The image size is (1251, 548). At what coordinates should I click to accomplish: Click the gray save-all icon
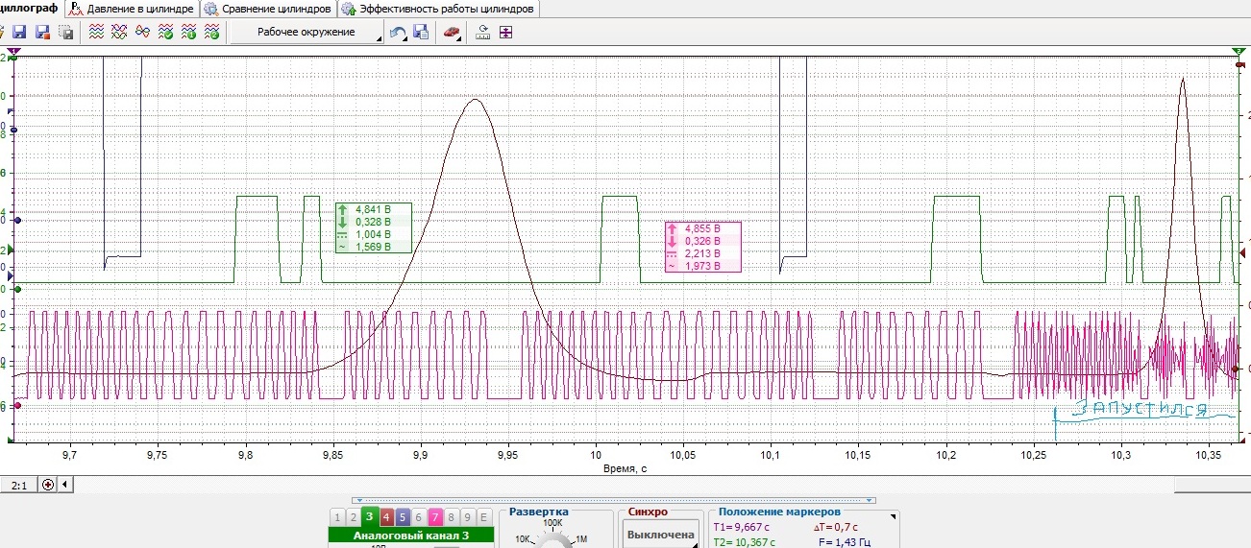click(x=66, y=33)
